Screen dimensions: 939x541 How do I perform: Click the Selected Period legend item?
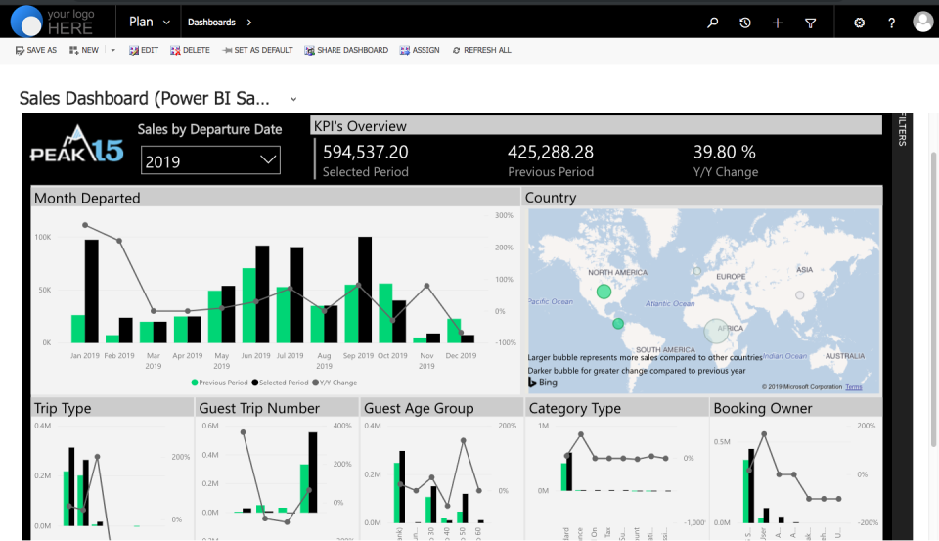coord(280,383)
